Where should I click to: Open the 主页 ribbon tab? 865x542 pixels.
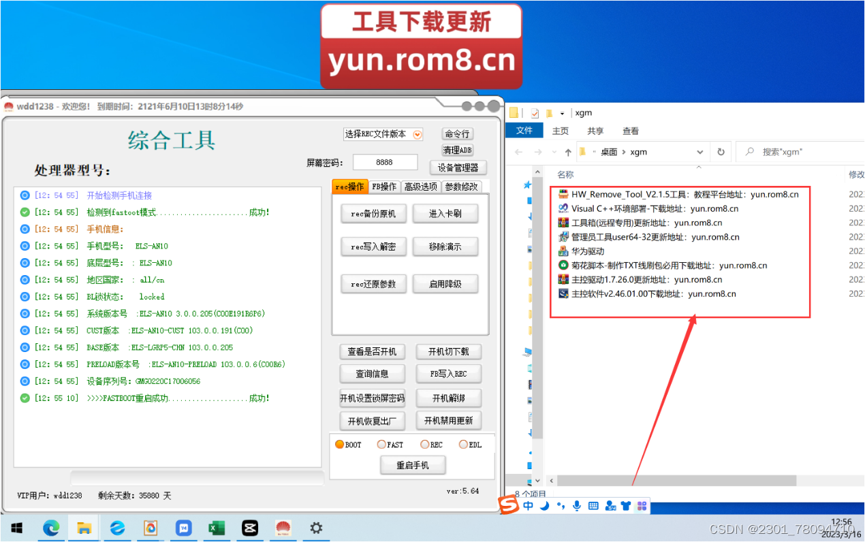tap(561, 131)
